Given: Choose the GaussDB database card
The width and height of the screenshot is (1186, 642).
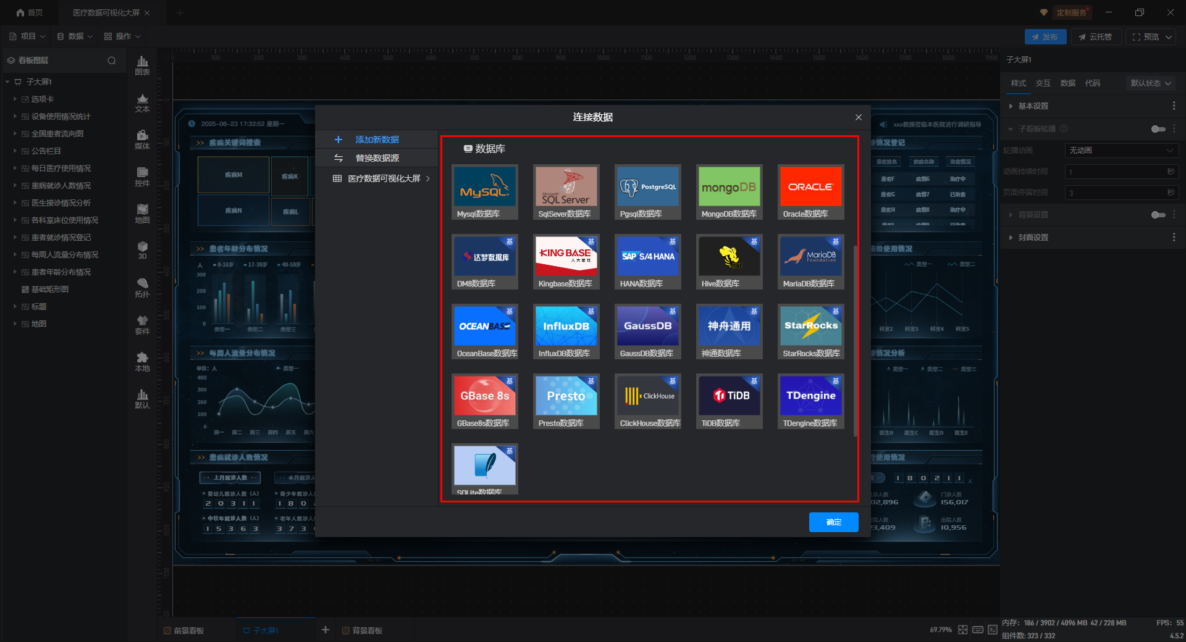Looking at the screenshot, I should (648, 331).
